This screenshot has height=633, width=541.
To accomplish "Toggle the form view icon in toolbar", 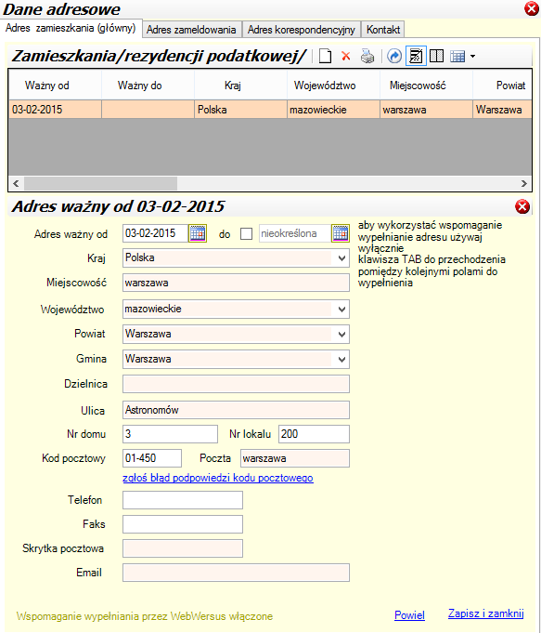I will point(416,56).
